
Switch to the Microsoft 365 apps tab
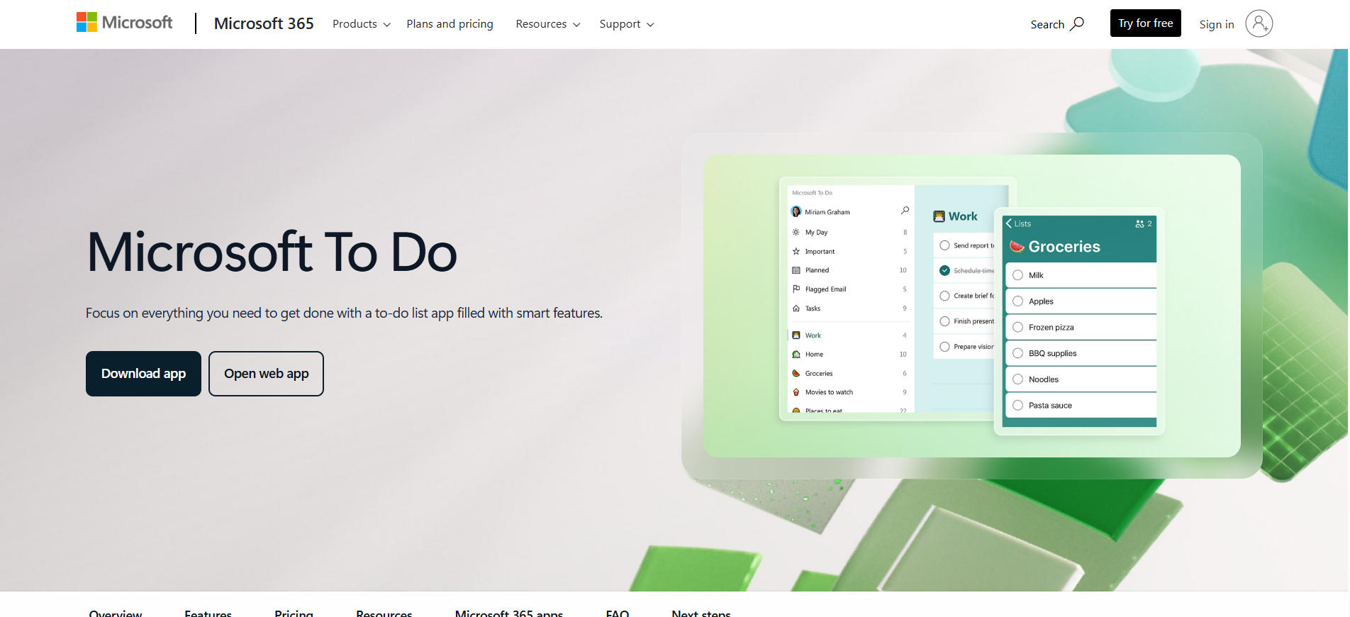[x=509, y=613]
